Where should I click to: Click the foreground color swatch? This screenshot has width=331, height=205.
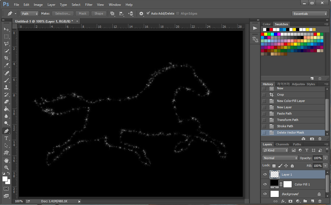pos(5,179)
